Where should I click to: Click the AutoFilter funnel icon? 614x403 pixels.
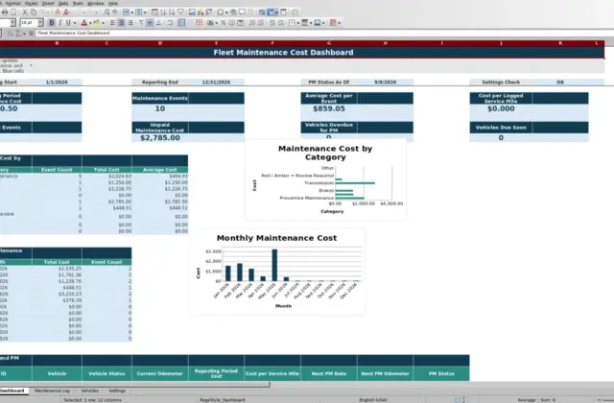(x=180, y=12)
